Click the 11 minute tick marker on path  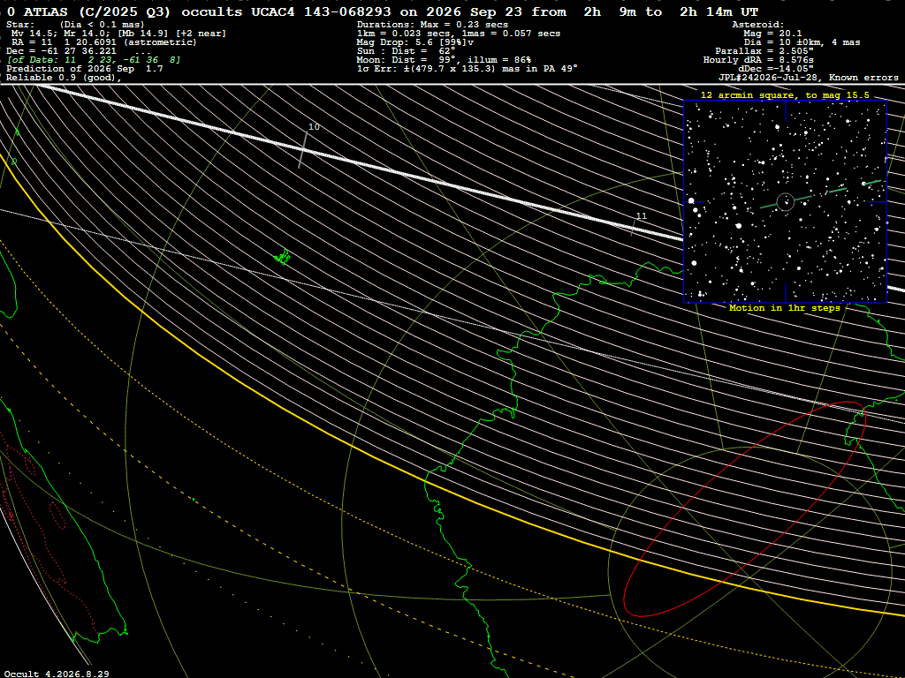point(634,227)
